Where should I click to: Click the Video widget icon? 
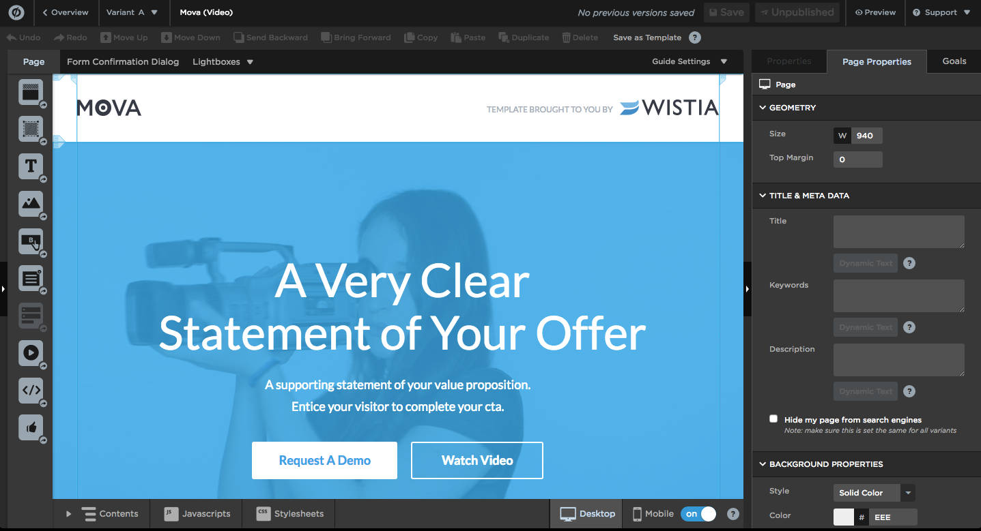(x=31, y=352)
